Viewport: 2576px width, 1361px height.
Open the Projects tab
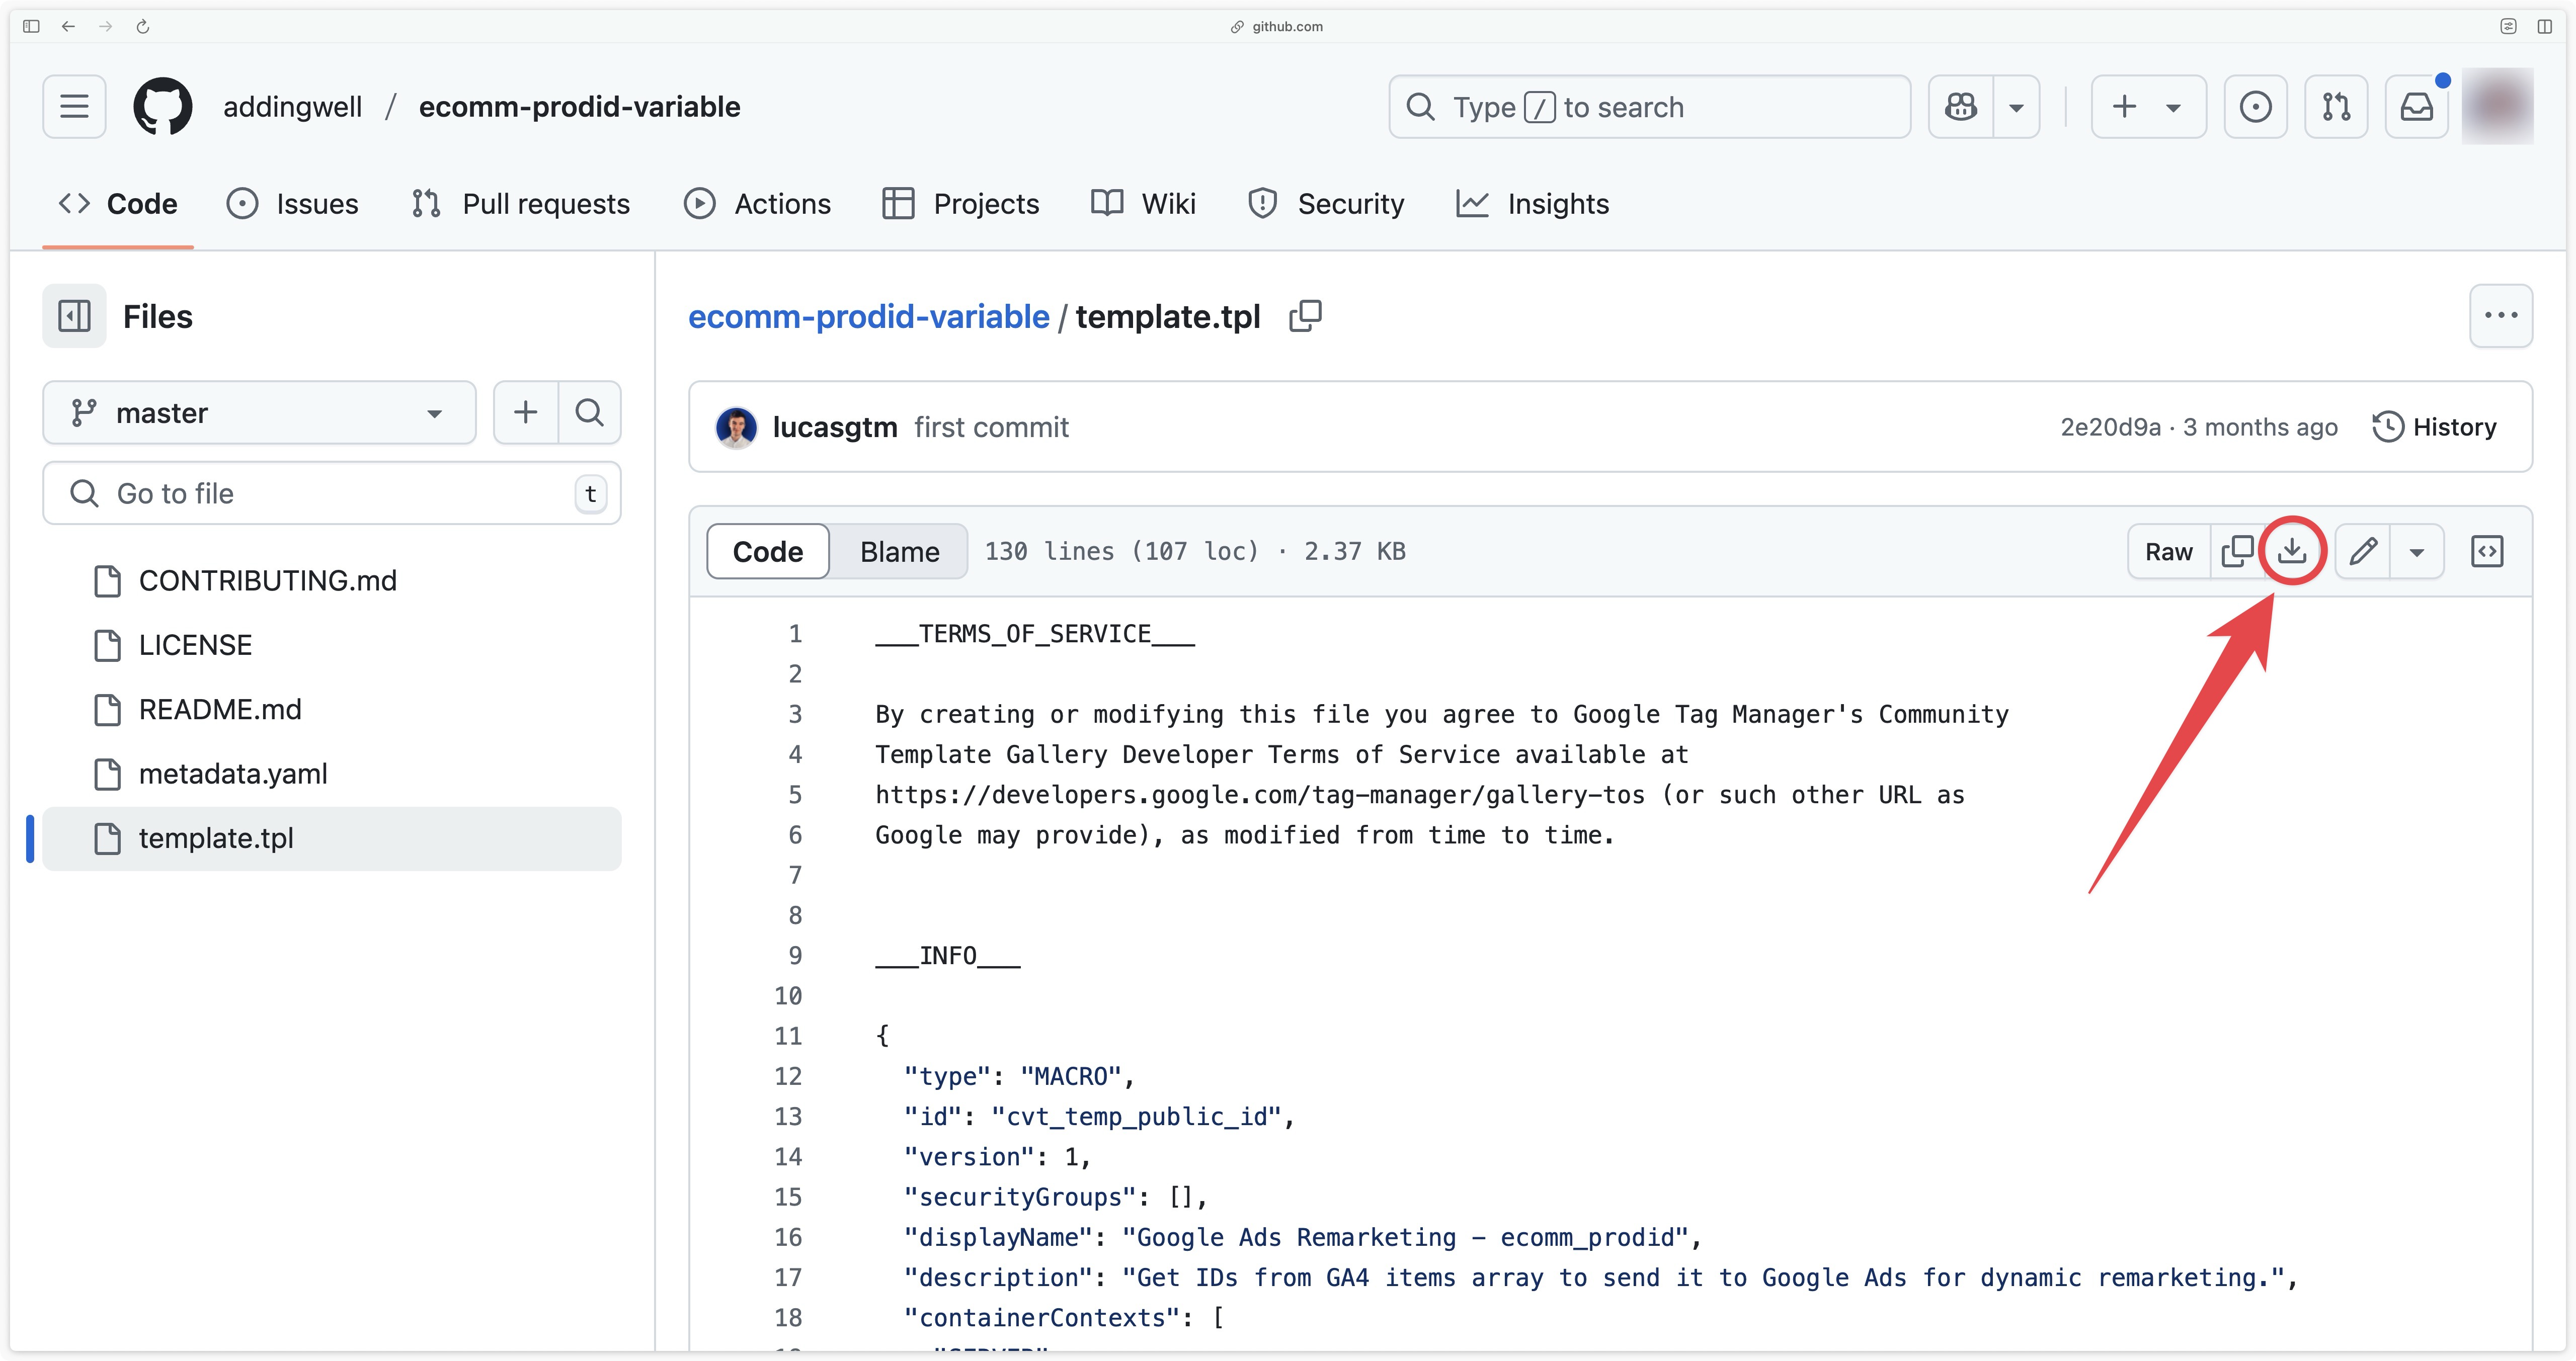pyautogui.click(x=961, y=204)
